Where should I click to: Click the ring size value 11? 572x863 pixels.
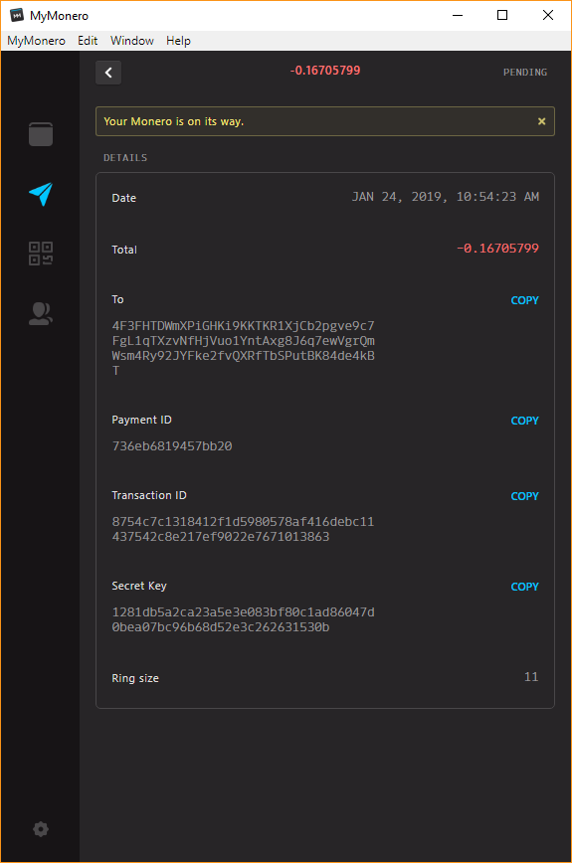click(x=531, y=677)
